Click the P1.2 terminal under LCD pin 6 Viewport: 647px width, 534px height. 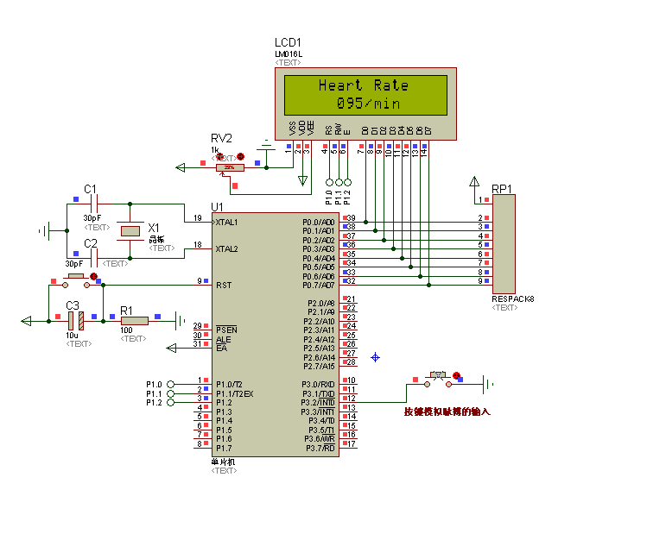click(348, 182)
